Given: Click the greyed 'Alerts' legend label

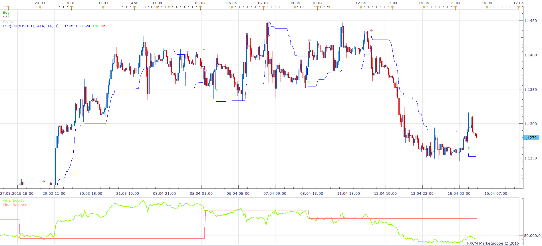Looking at the screenshot, I should click(x=8, y=22).
